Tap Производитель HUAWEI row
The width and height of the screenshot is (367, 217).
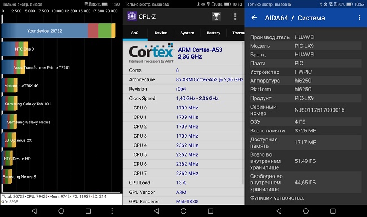click(x=305, y=37)
